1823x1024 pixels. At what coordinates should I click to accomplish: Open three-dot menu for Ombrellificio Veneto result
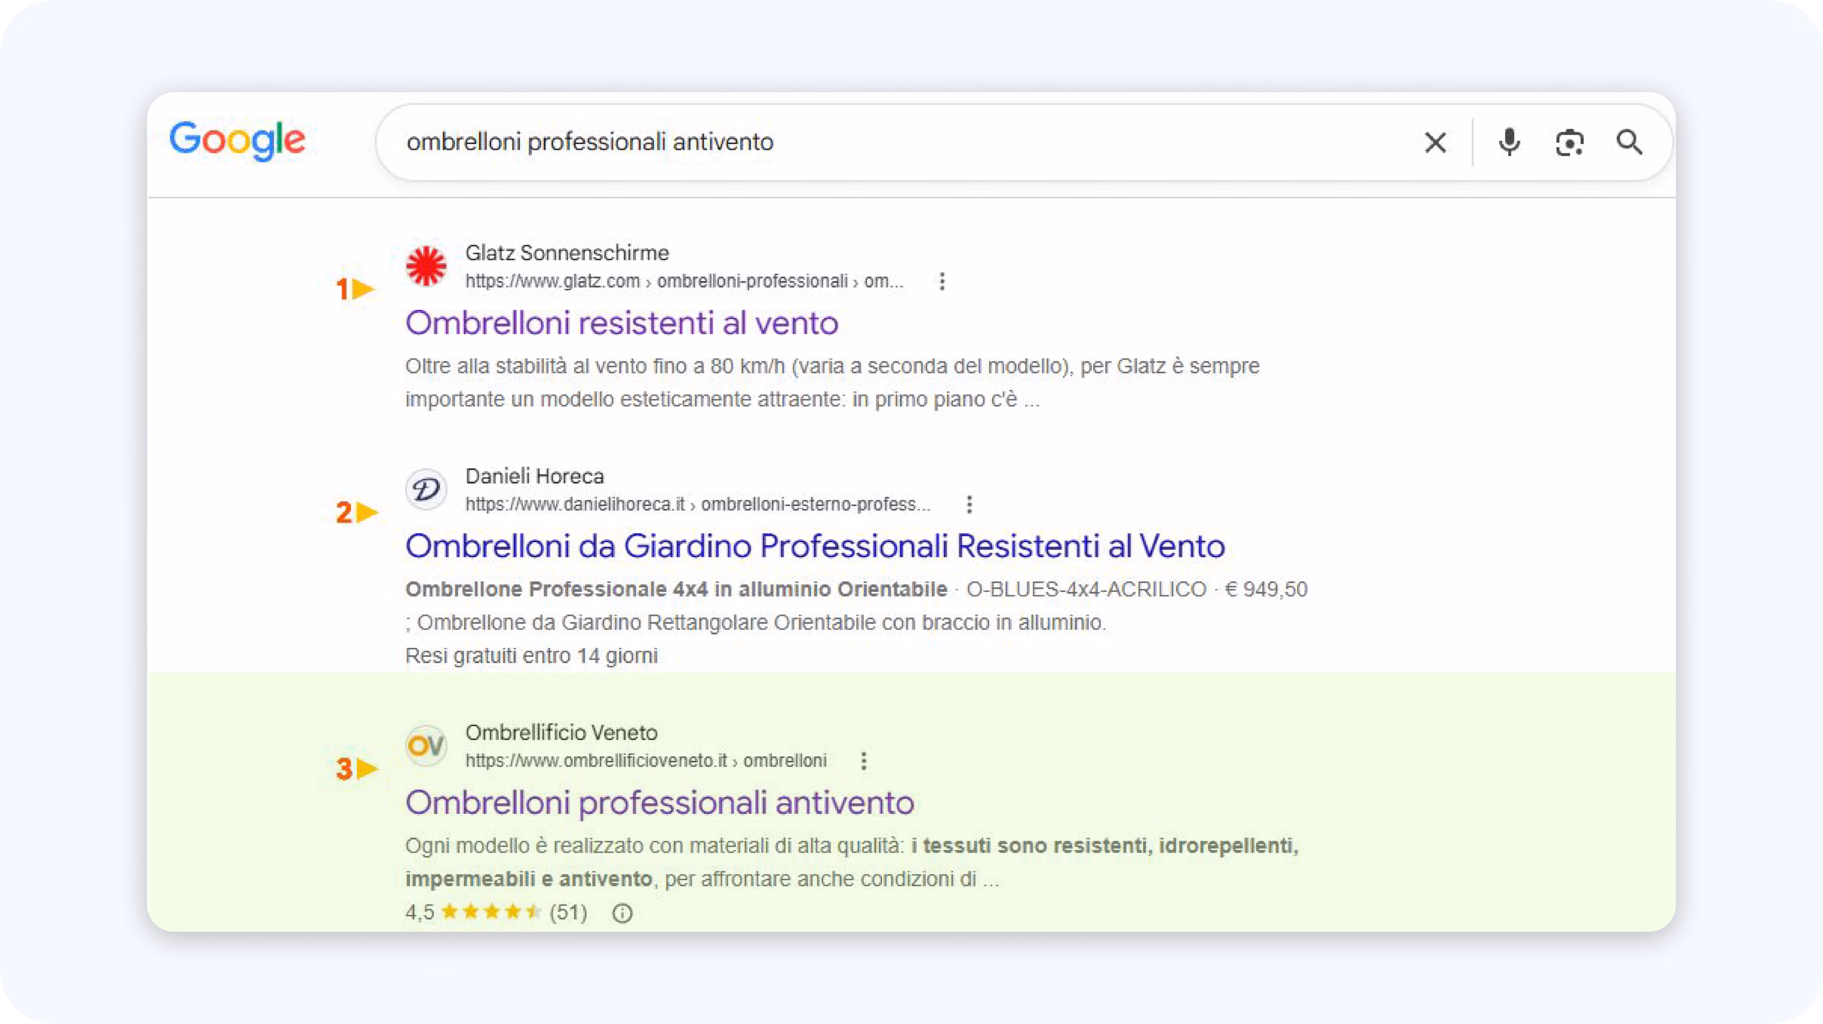[x=864, y=761]
